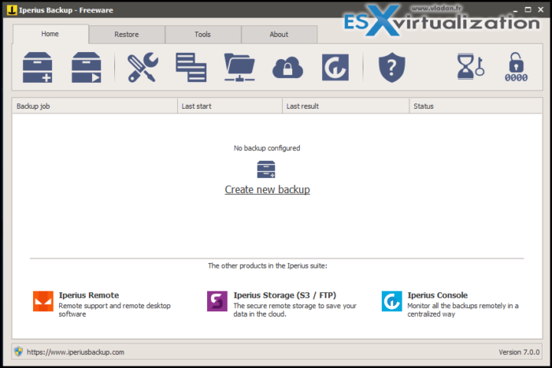Click the small backup icon above Create new backup
552x368 pixels.
pyautogui.click(x=266, y=169)
